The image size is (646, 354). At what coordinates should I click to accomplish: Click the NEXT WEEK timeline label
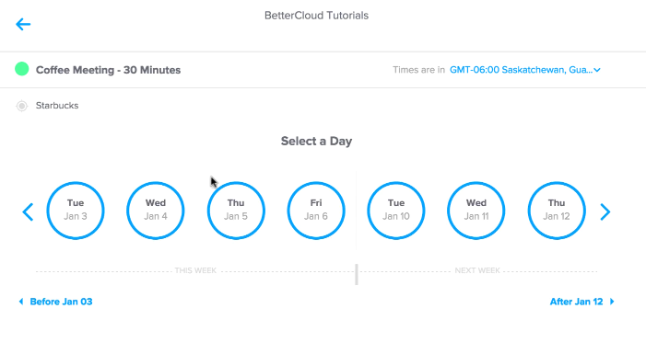[x=477, y=270]
